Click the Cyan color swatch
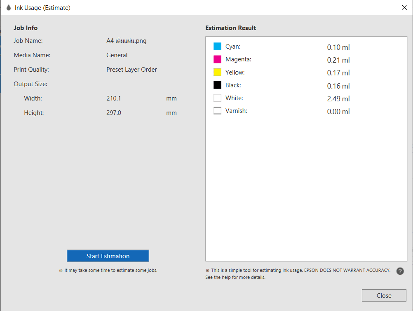The image size is (413, 311). click(x=218, y=47)
